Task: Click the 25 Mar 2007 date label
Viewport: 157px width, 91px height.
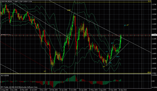Action: (24, 90)
